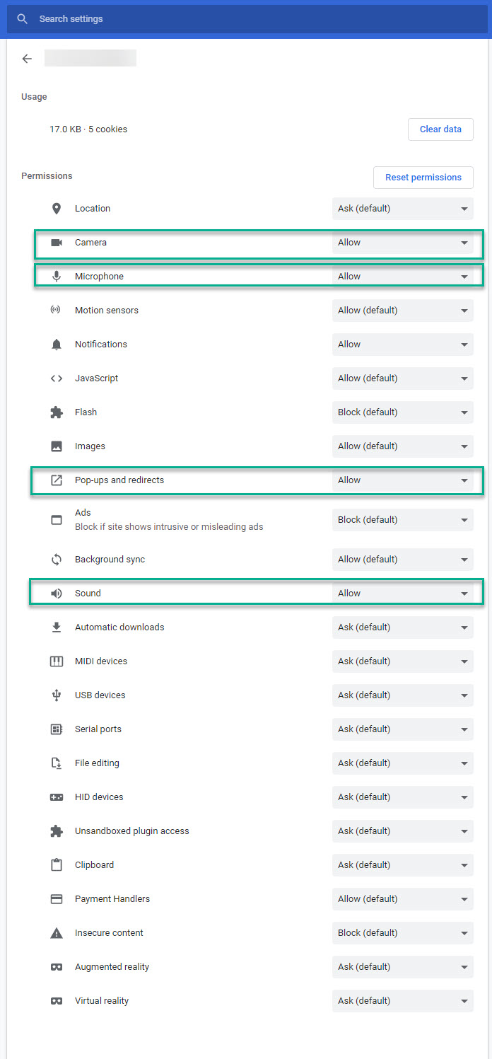
Task: Change the Ads setting dropdown
Action: (402, 519)
